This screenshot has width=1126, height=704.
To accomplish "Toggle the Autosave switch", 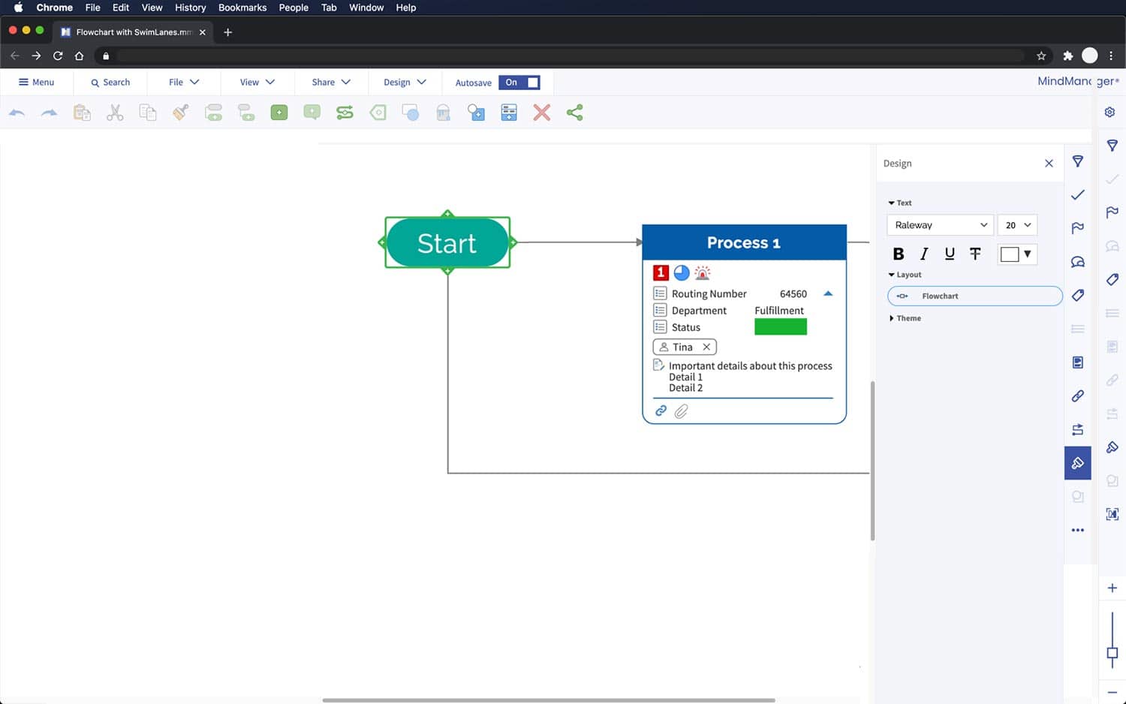I will click(x=519, y=83).
